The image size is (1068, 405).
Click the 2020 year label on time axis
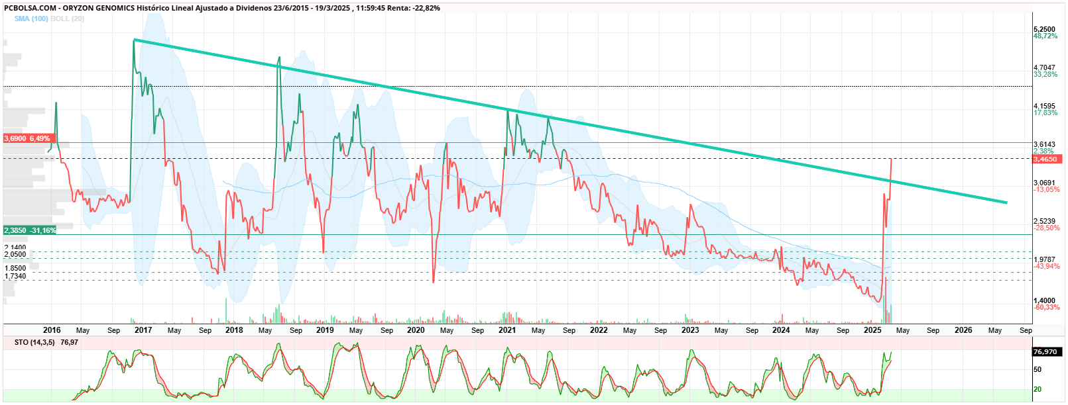click(416, 330)
